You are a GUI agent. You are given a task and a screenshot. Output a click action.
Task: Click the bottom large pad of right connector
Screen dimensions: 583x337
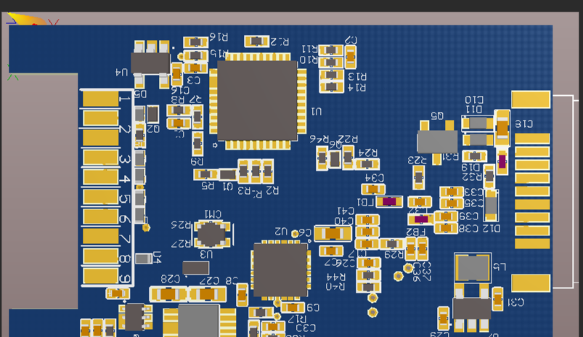pyautogui.click(x=531, y=283)
